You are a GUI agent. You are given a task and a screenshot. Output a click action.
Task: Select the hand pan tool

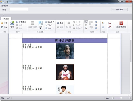point(86,25)
